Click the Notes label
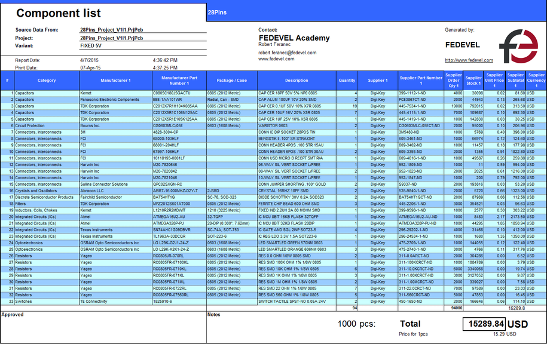The image size is (547, 344). 214,314
